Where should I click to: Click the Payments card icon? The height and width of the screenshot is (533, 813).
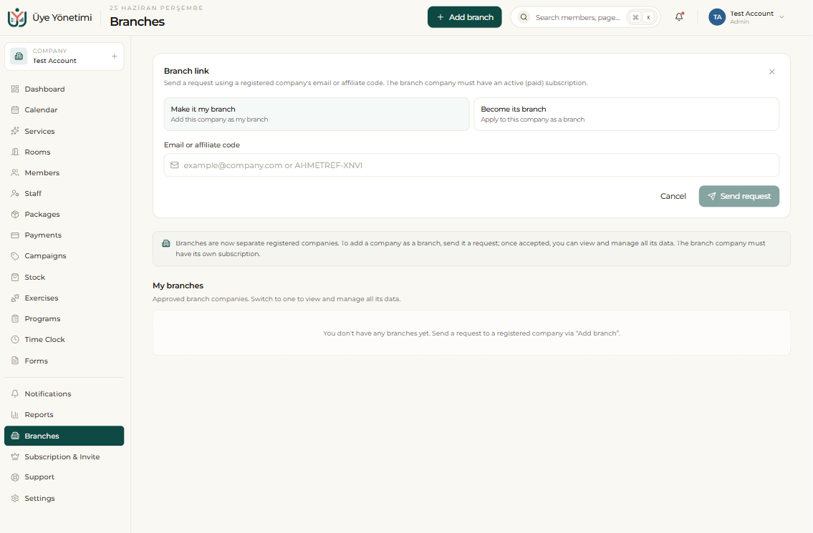(15, 235)
